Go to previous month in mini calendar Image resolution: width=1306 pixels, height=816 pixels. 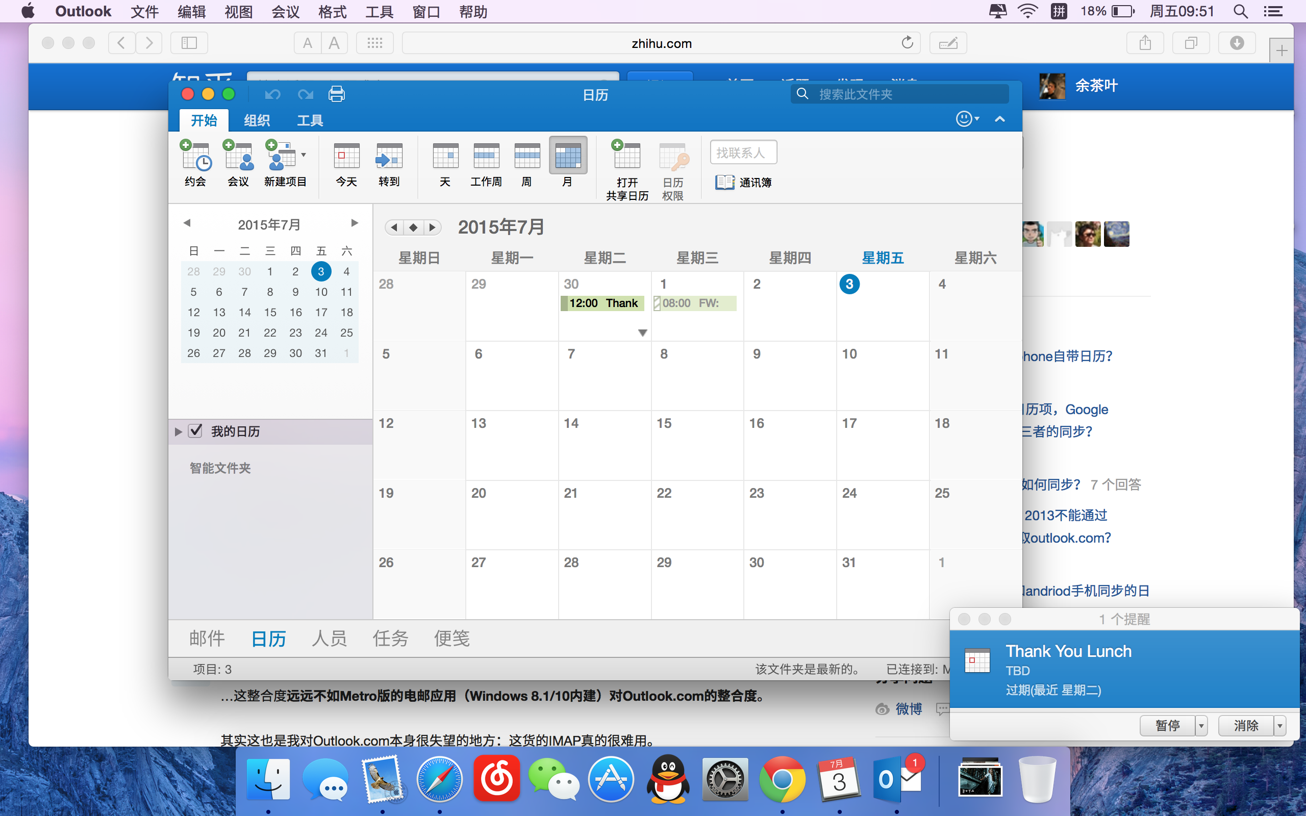point(187,222)
